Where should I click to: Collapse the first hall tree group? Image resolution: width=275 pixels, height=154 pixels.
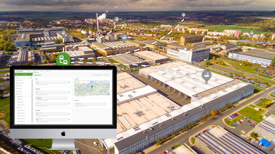[16, 94]
